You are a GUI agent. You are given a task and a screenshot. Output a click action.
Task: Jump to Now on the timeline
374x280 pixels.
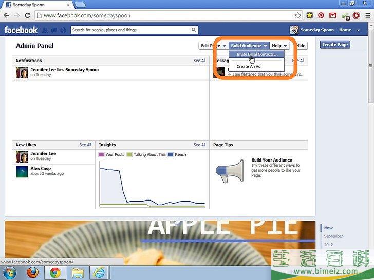[328, 228]
